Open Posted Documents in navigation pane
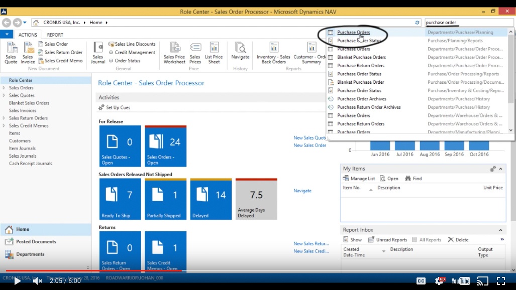Viewport: 516px width, 290px height. pos(45,242)
